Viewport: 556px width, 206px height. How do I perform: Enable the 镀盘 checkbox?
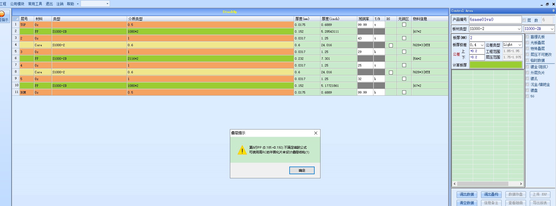527,90
